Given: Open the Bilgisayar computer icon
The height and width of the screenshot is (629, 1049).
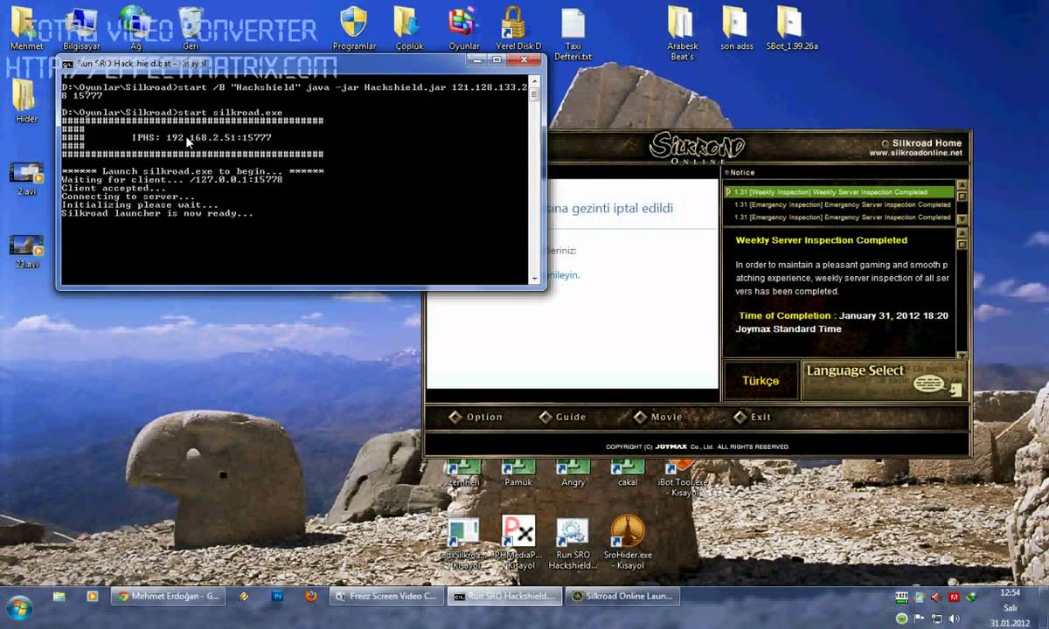Looking at the screenshot, I should click(x=80, y=26).
